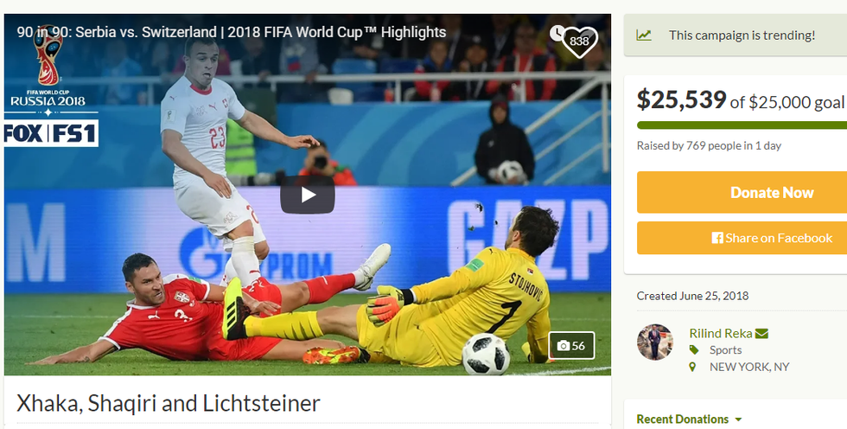Open Rilind Reka's profile link

(x=721, y=333)
